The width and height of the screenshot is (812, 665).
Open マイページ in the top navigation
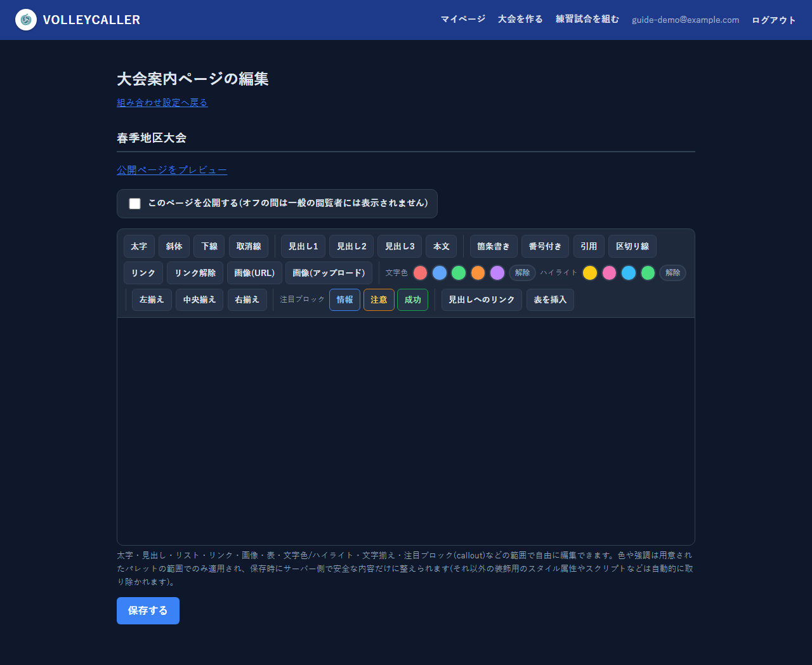463,19
